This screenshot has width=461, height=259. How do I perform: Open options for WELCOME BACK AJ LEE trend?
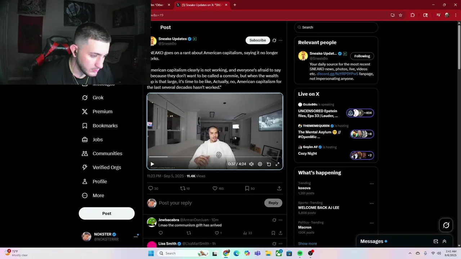(x=372, y=204)
